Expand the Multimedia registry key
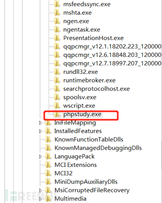The width and height of the screenshot is (162, 203). (40, 199)
